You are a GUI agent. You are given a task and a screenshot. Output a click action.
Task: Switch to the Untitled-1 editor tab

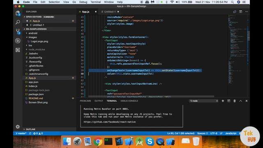click(110, 12)
